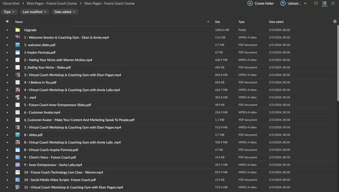
Task: Toggle sort direction arrow in Name column
Action: tap(208, 22)
